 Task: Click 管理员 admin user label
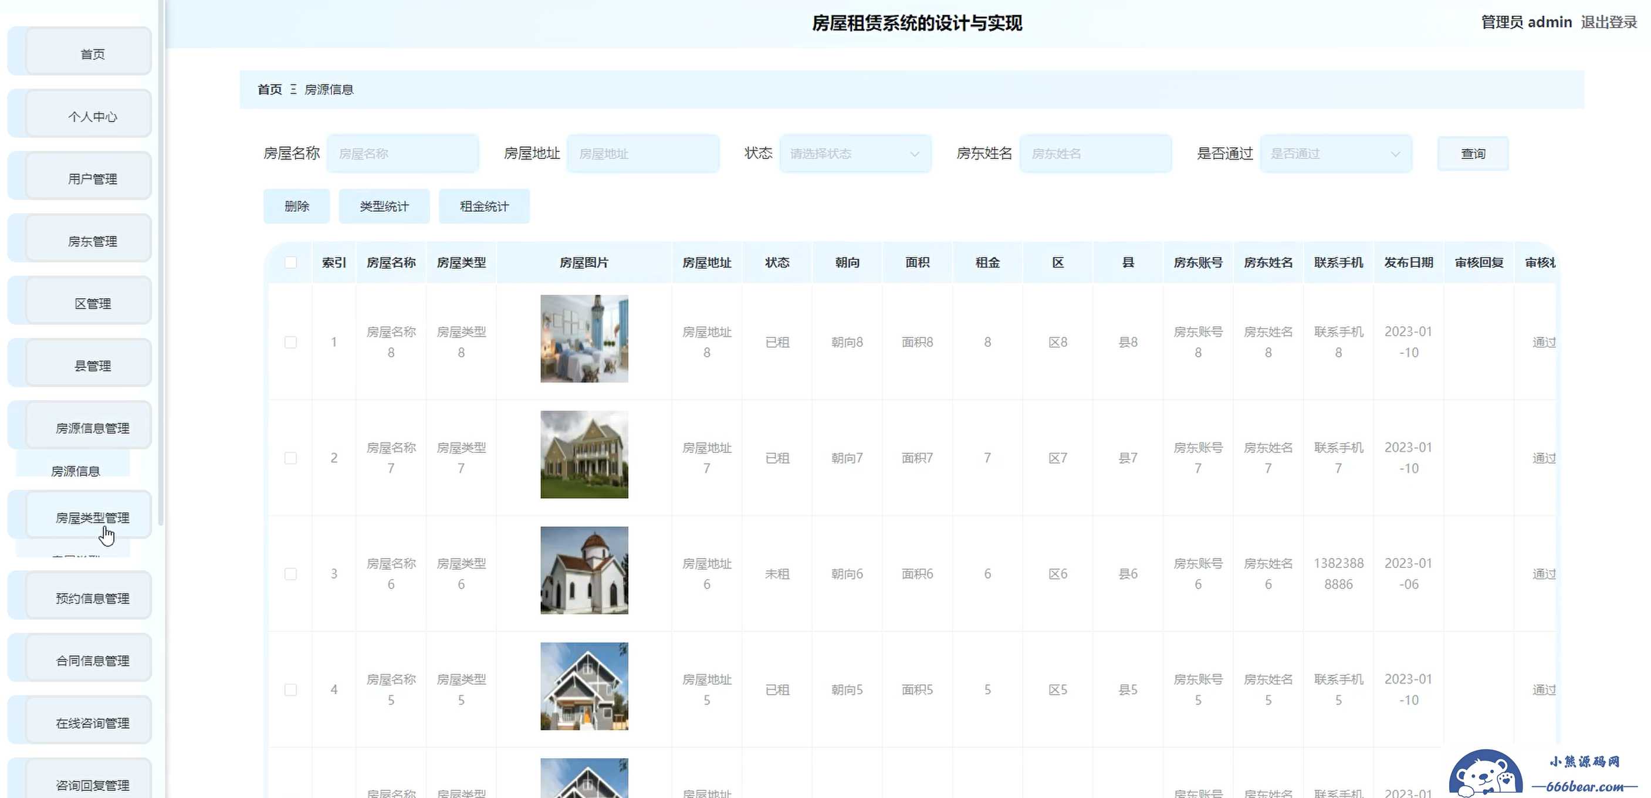[1526, 22]
